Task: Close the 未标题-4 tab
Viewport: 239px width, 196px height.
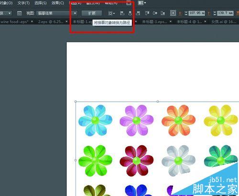Action: click(x=205, y=21)
